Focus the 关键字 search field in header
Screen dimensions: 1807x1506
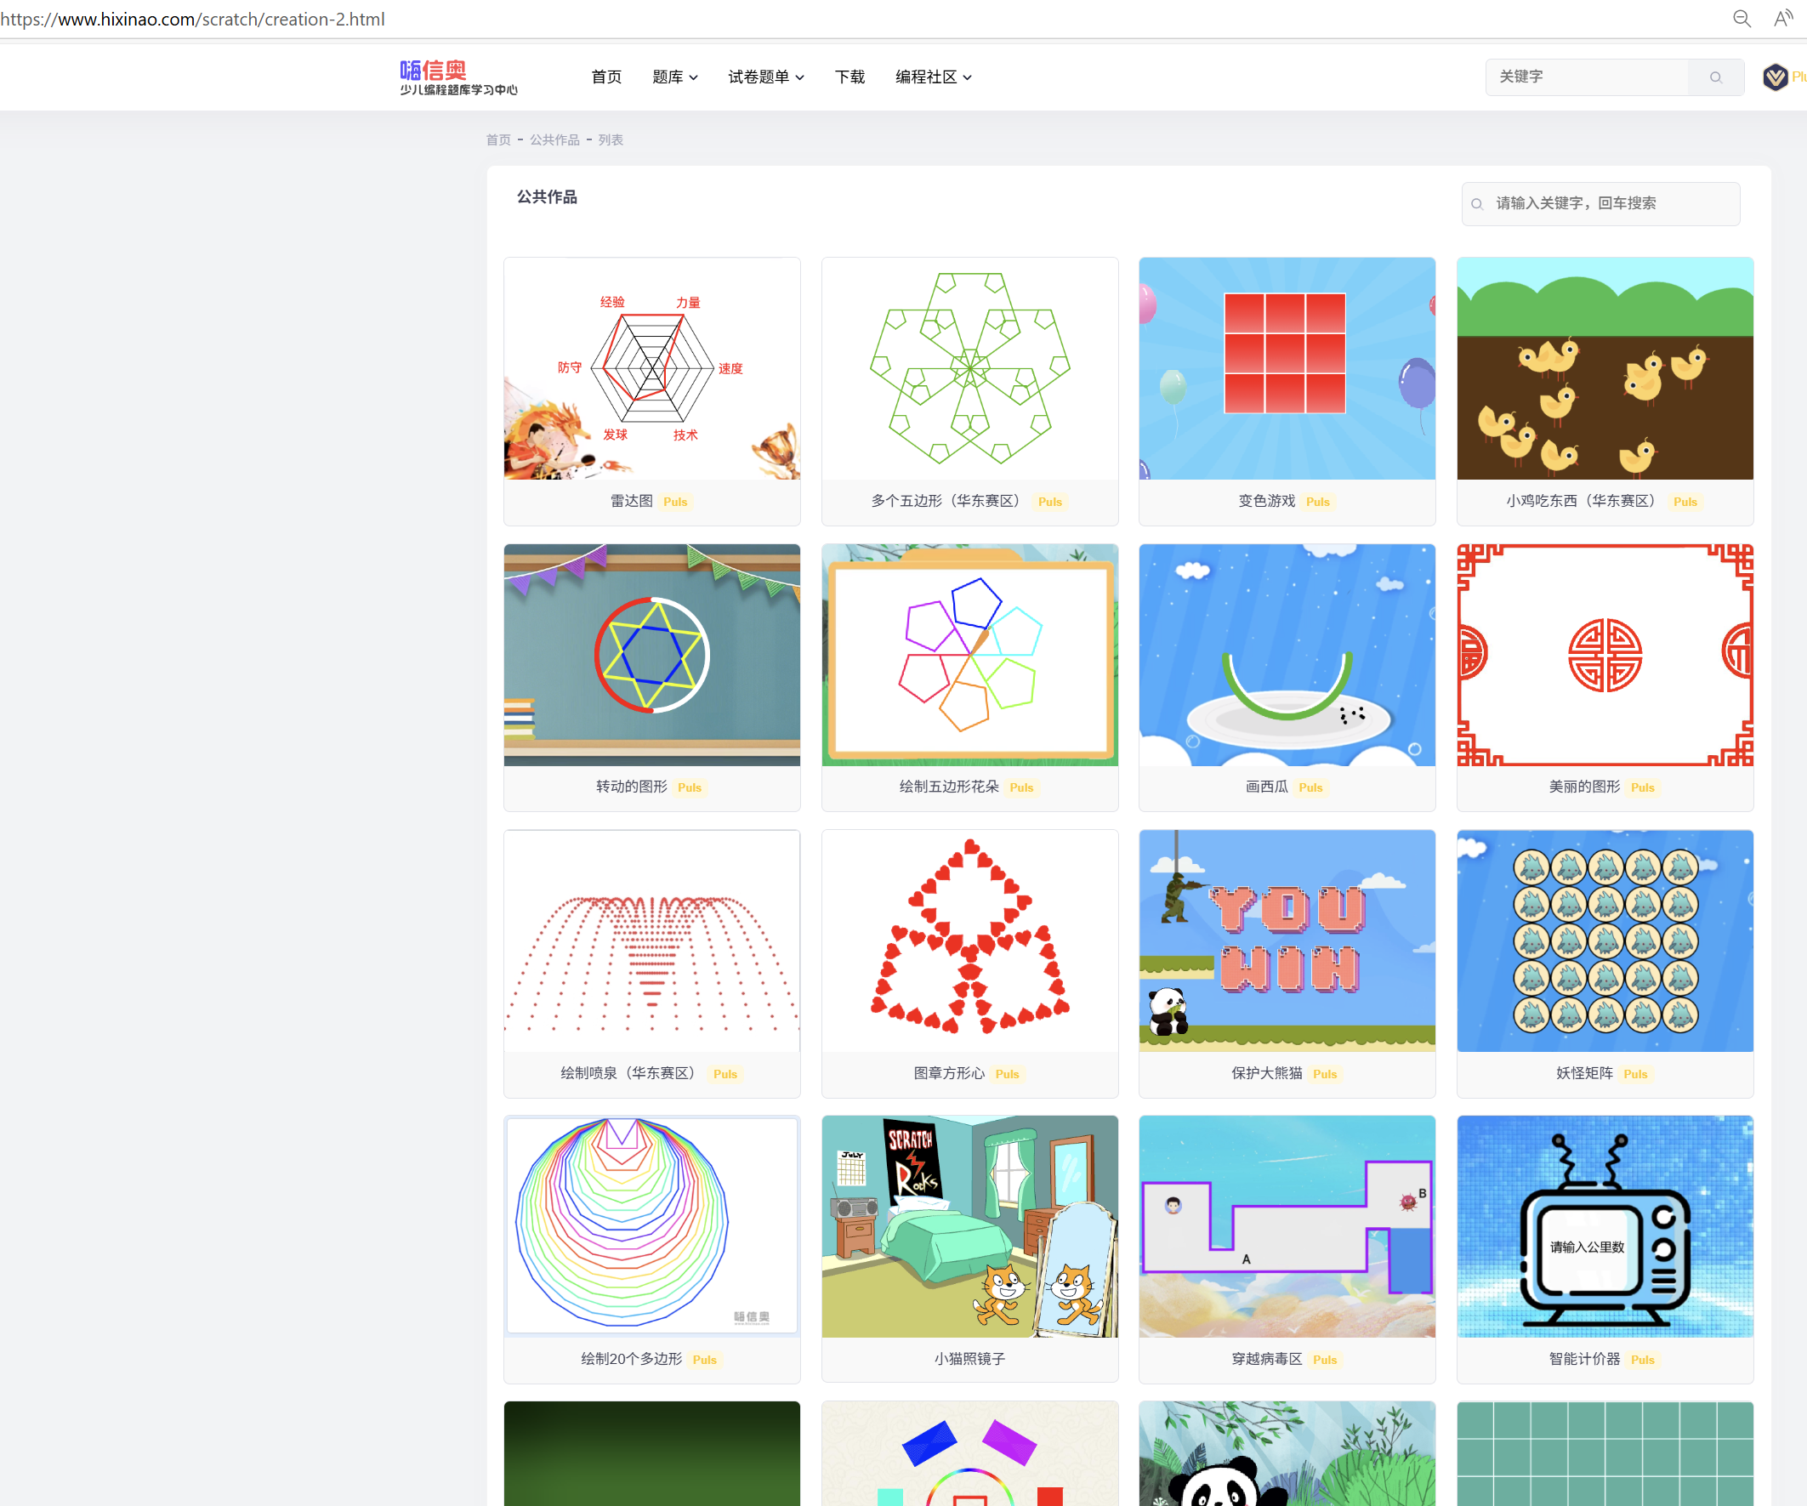(x=1586, y=77)
